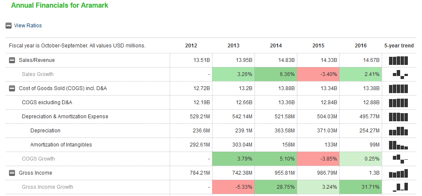Image resolution: width=422 pixels, height=196 pixels.
Task: Click the 2014 Sales/Revenue value 14.83B
Action: point(286,60)
